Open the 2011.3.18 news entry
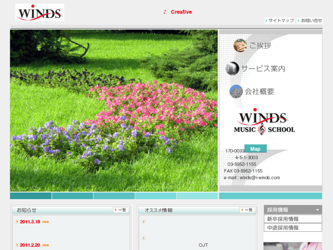The width and height of the screenshot is (333, 250). pyautogui.click(x=30, y=222)
